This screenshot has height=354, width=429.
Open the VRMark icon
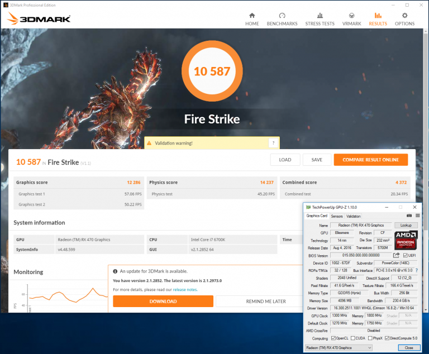pyautogui.click(x=351, y=15)
